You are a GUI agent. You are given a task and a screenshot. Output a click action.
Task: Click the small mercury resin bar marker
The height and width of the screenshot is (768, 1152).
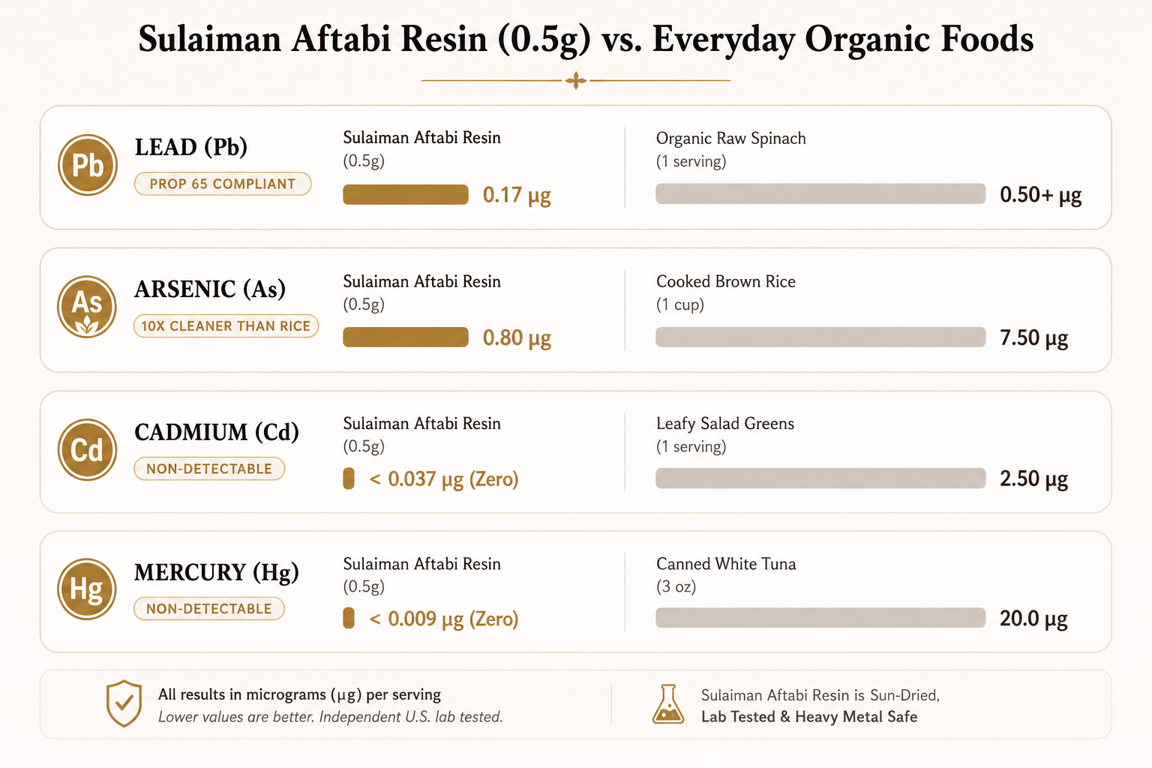pyautogui.click(x=349, y=618)
